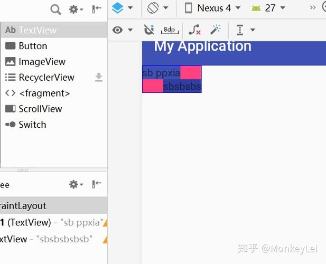The height and width of the screenshot is (264, 326).
Task: Click warning icon beside "sb ppxia"
Action: click(x=105, y=223)
